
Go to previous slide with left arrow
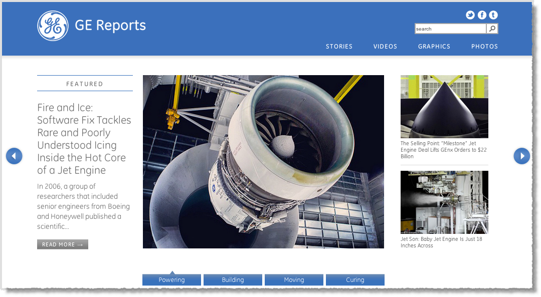(x=14, y=156)
